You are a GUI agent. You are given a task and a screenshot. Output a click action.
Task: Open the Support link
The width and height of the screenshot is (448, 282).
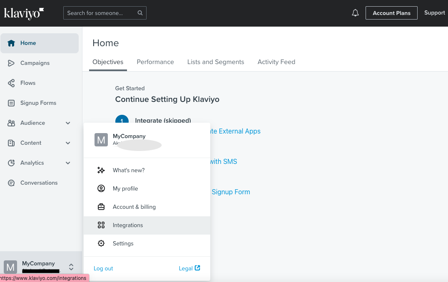pyautogui.click(x=435, y=13)
